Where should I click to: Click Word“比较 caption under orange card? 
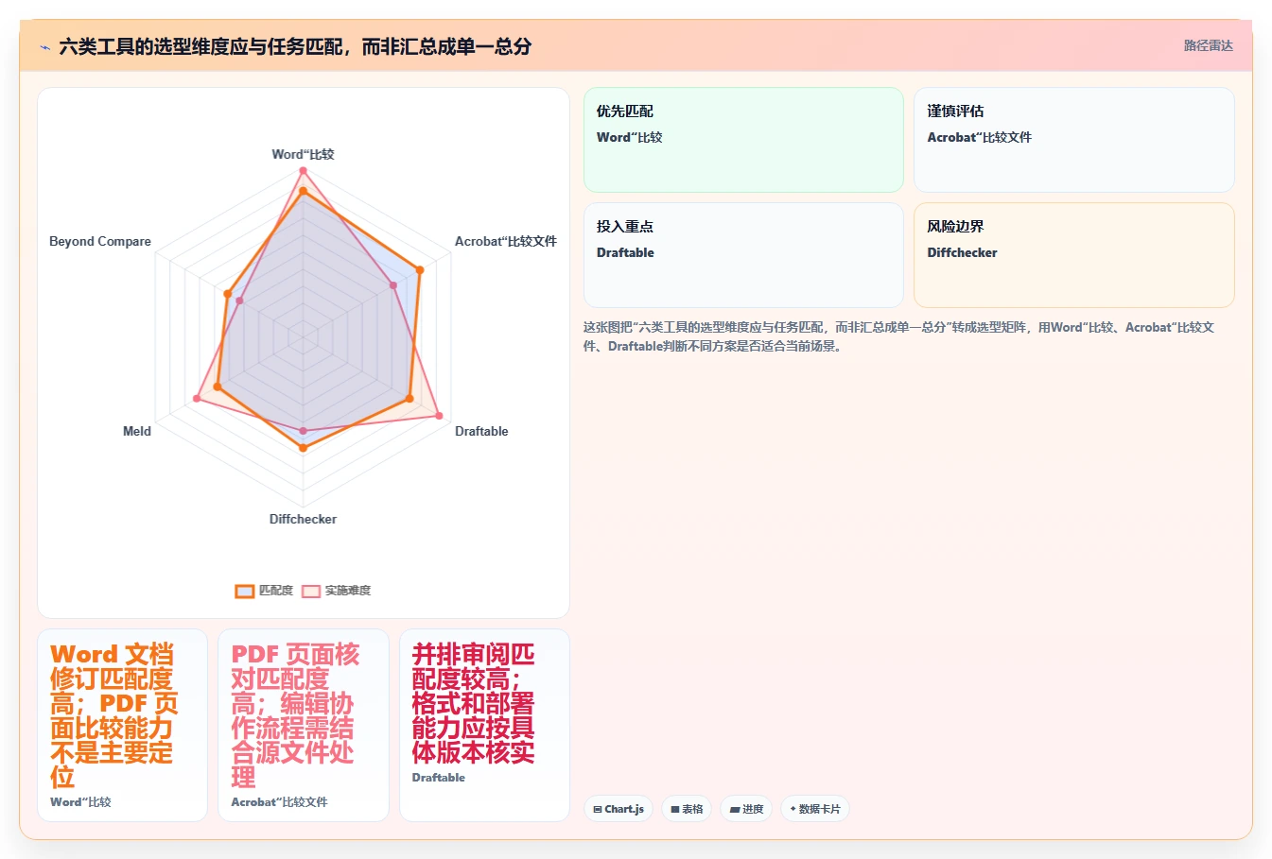[x=80, y=802]
